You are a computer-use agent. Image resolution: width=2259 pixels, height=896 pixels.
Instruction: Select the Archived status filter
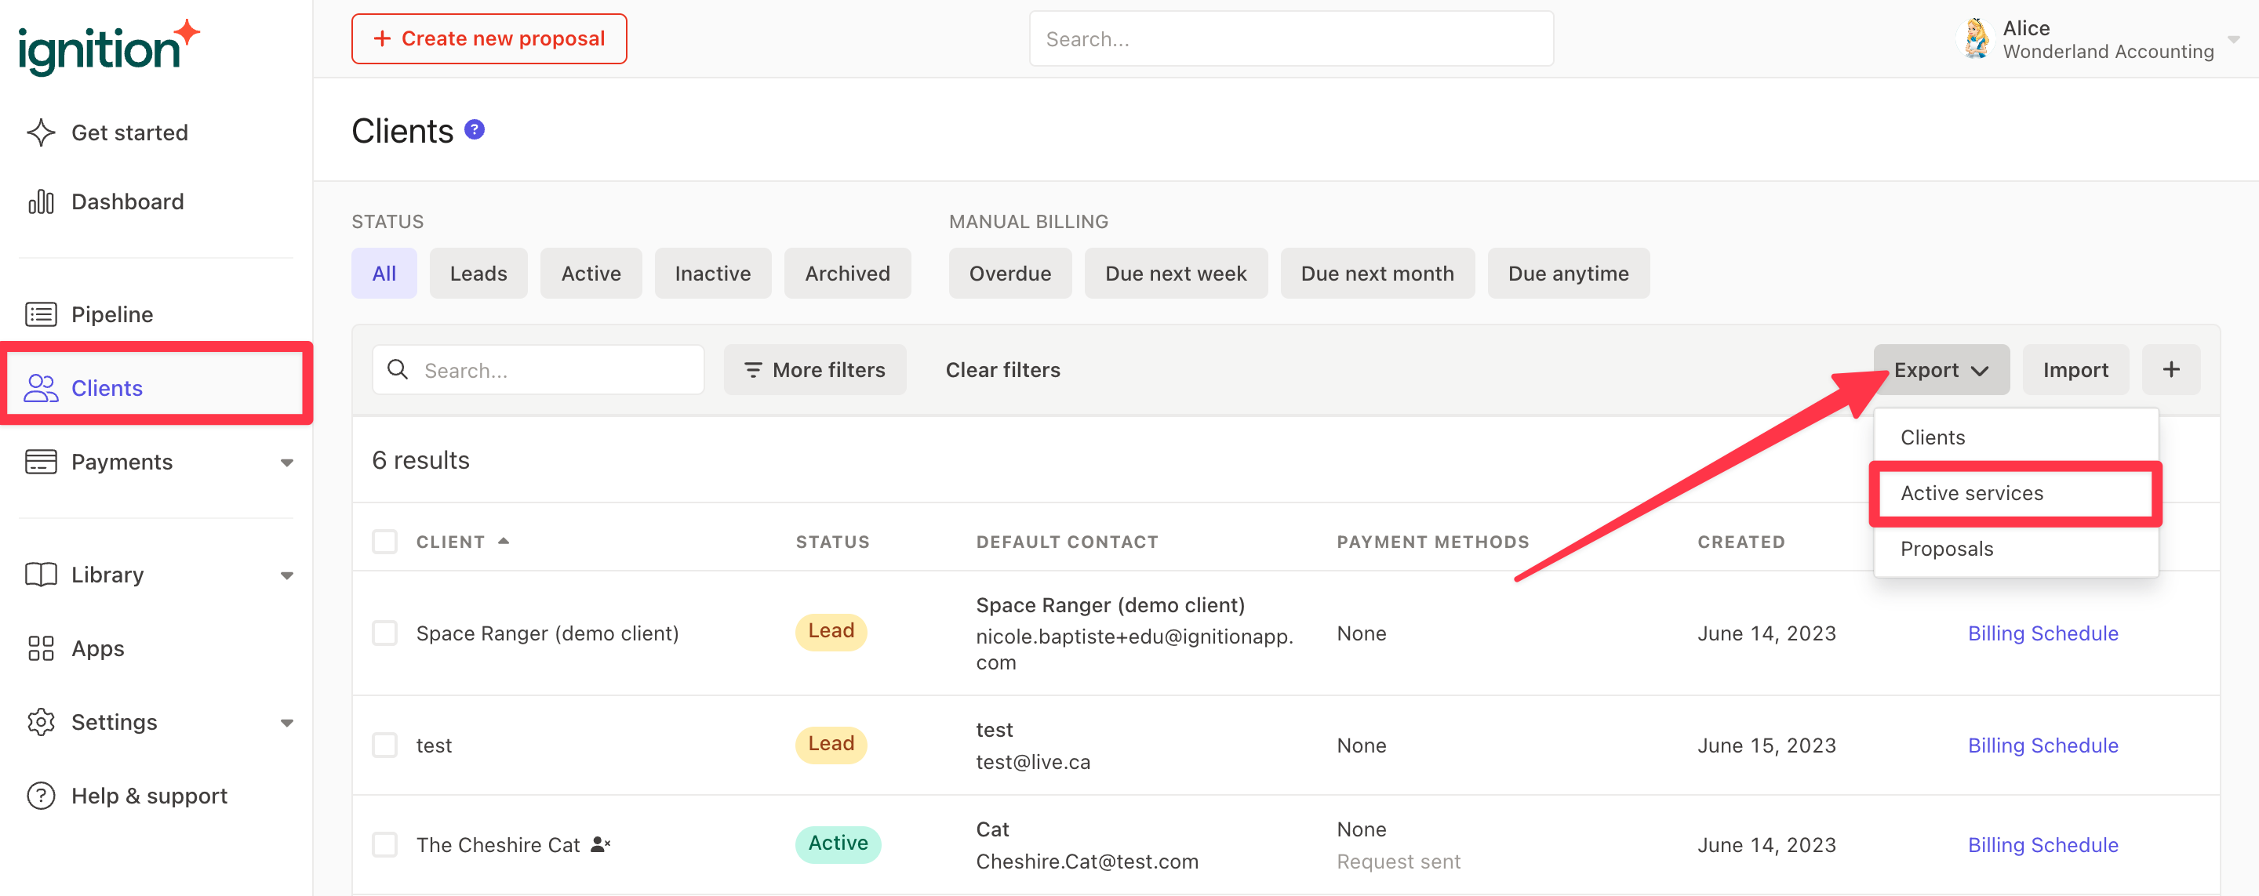click(847, 274)
